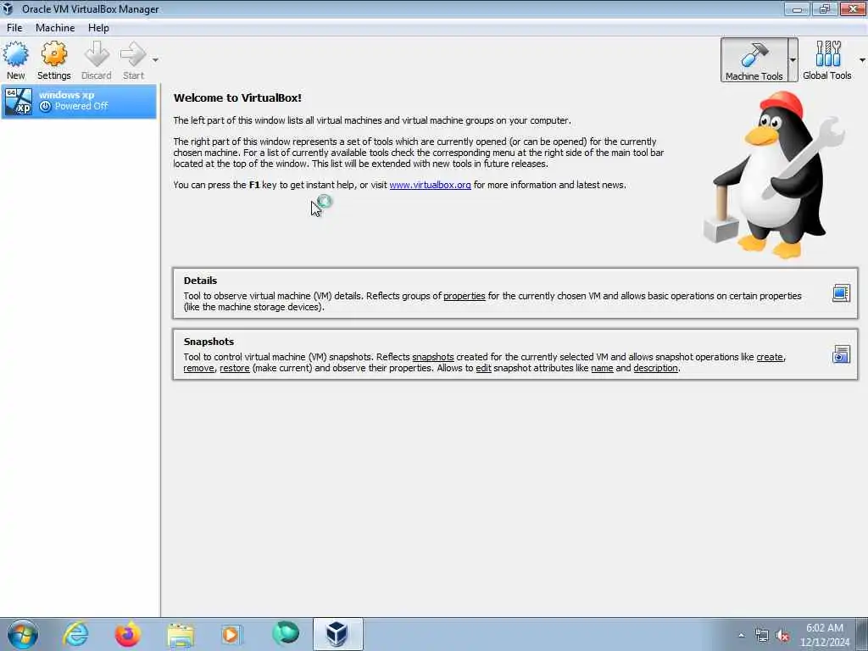
Task: Click the edit link in Snapshots
Action: (x=483, y=368)
